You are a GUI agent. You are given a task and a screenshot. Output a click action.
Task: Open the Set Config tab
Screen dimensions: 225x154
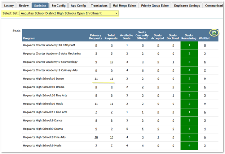[58, 6]
